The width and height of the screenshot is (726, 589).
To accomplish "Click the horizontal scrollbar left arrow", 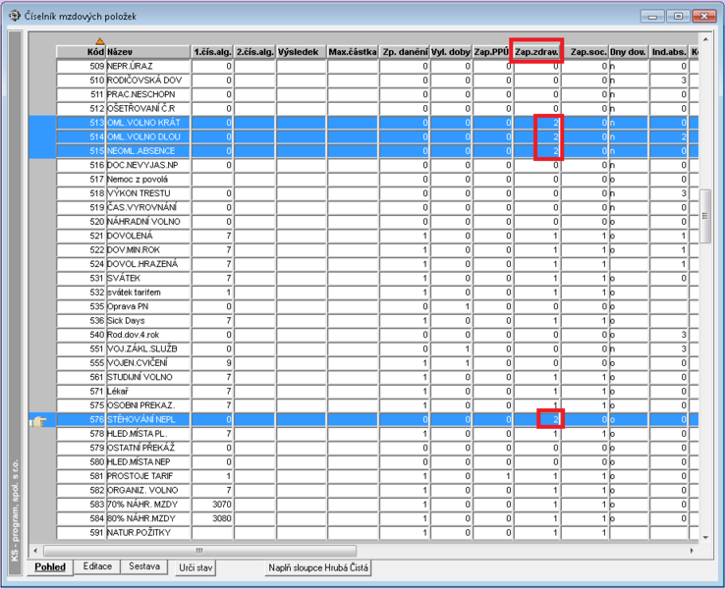I will coord(35,551).
